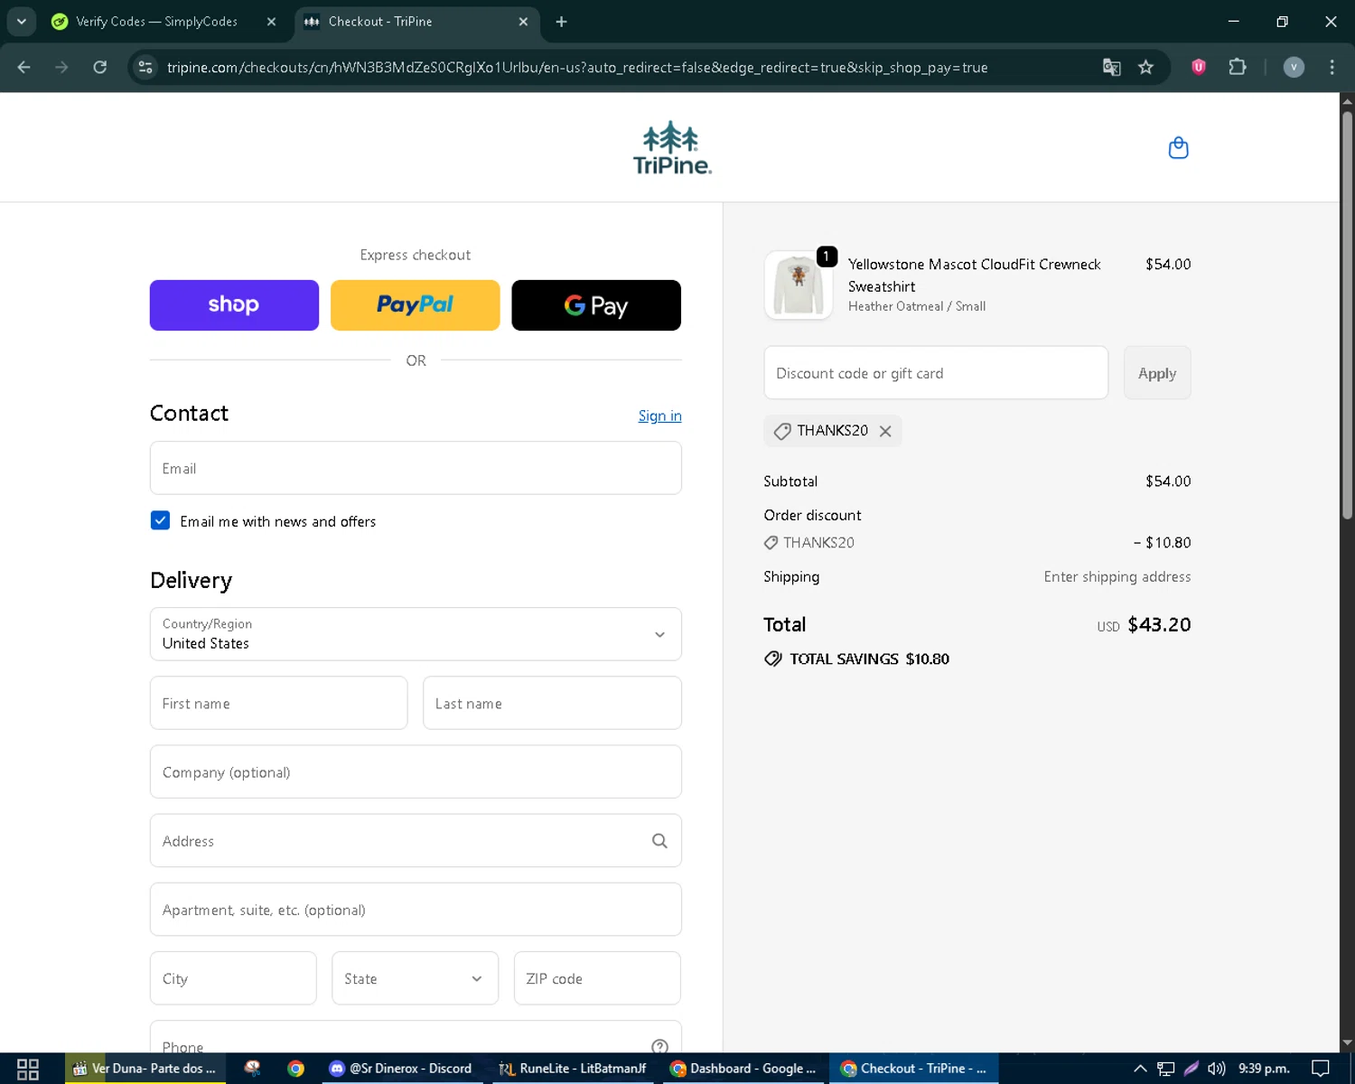The image size is (1355, 1084).
Task: Open the Chrome three-dot menu
Action: [1332, 67]
